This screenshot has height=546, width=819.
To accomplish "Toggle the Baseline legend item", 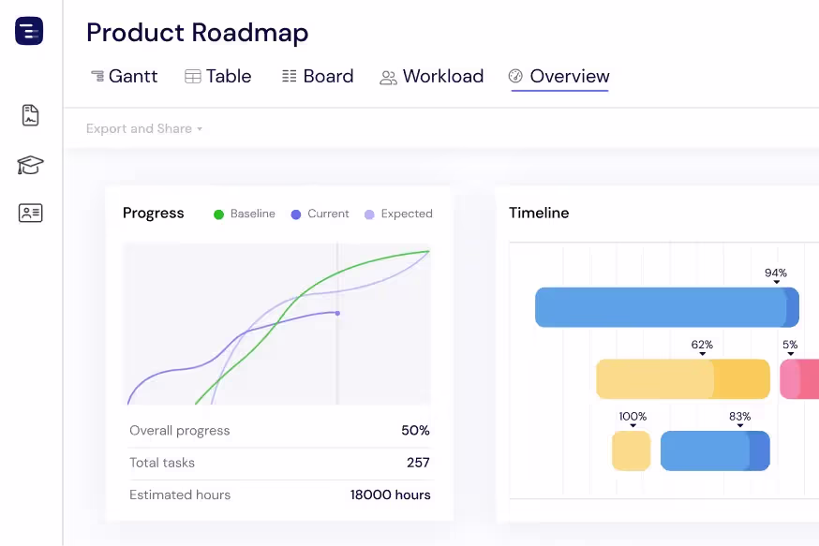I will pyautogui.click(x=245, y=214).
